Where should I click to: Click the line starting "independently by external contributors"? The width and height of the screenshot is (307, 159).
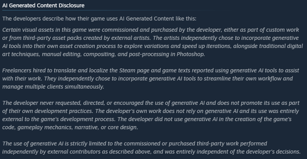pos(151,152)
